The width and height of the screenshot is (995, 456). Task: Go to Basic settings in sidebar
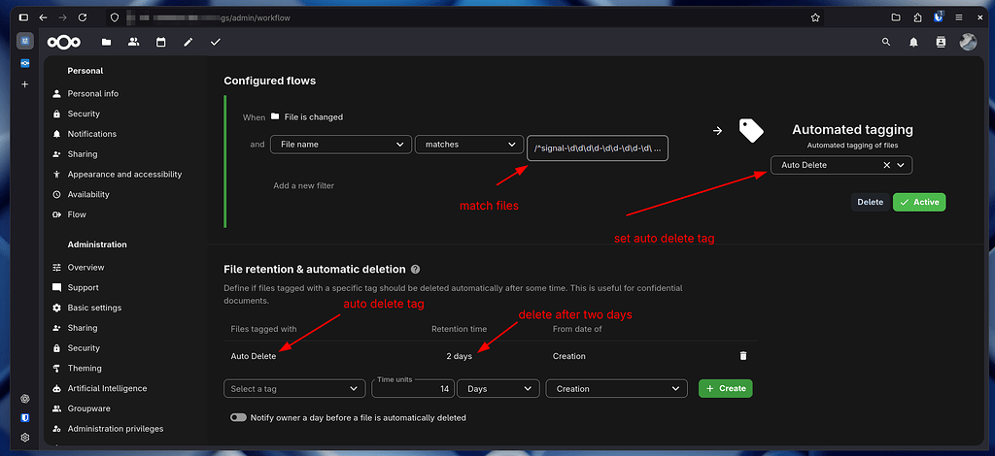click(94, 308)
